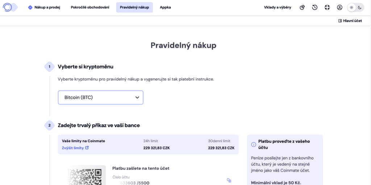Switch to dark mode with moon toggle
The width and height of the screenshot is (371, 185).
pyautogui.click(x=359, y=7)
